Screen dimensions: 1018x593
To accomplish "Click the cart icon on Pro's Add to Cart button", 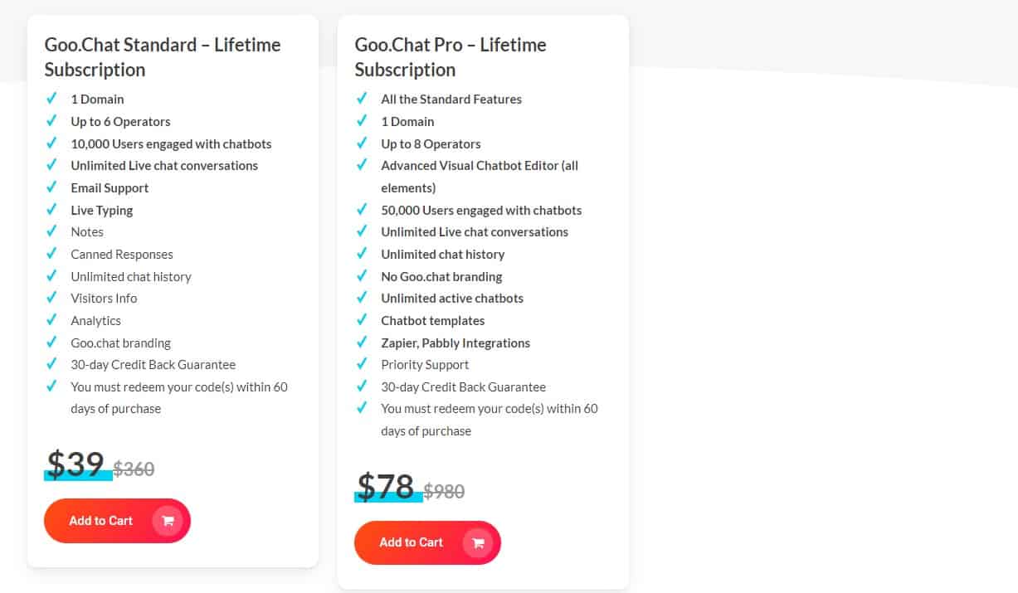I will tap(478, 542).
